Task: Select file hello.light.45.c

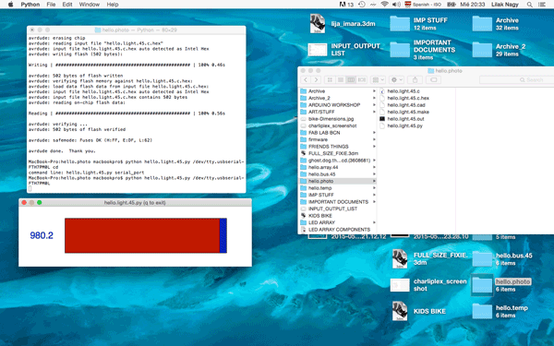Action: [x=403, y=91]
